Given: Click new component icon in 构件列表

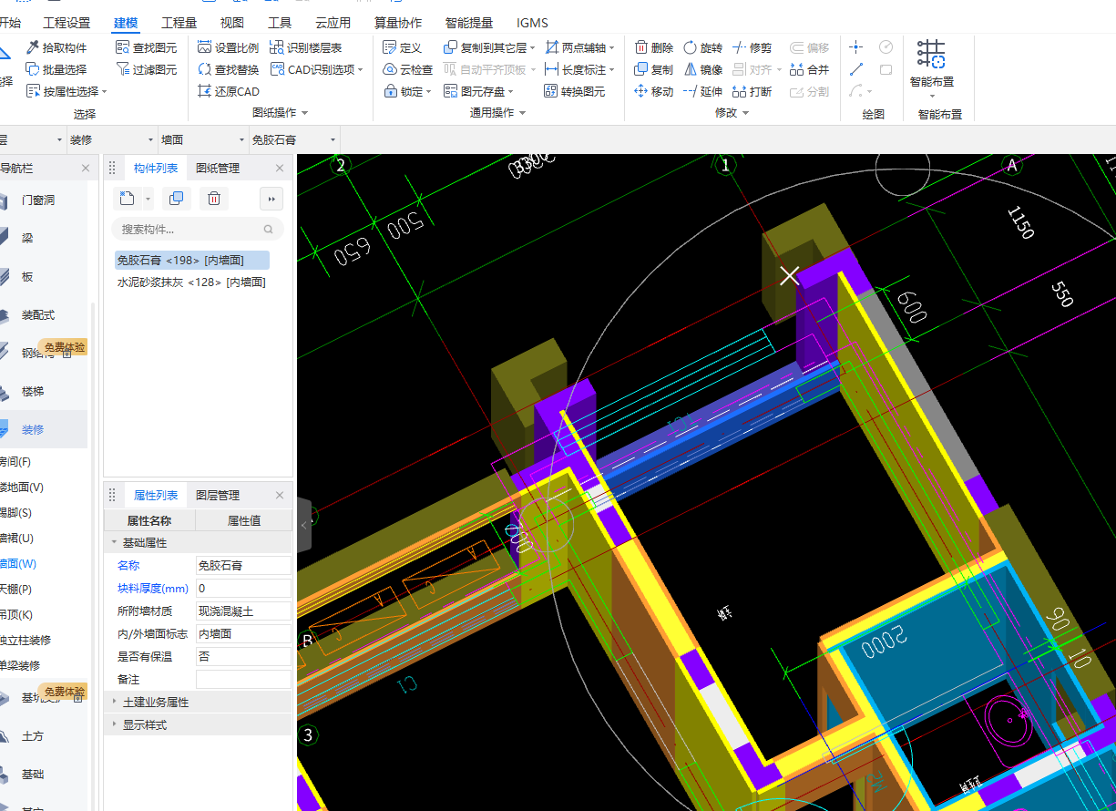Looking at the screenshot, I should [128, 199].
